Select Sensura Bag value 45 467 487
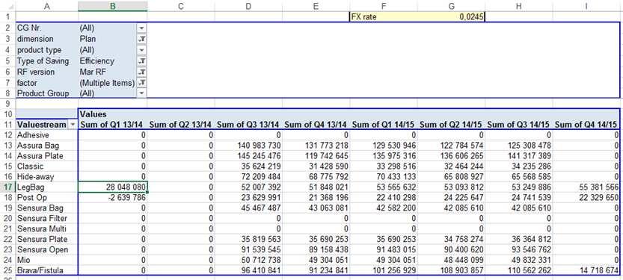 pyautogui.click(x=248, y=208)
